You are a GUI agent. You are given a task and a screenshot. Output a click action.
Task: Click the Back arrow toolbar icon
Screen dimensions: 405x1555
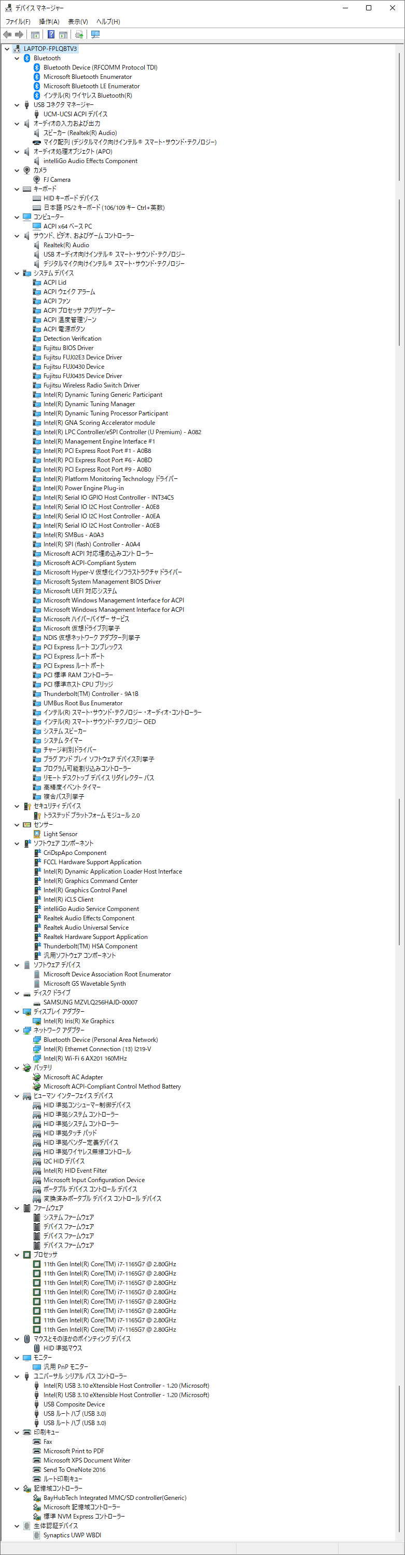7,34
